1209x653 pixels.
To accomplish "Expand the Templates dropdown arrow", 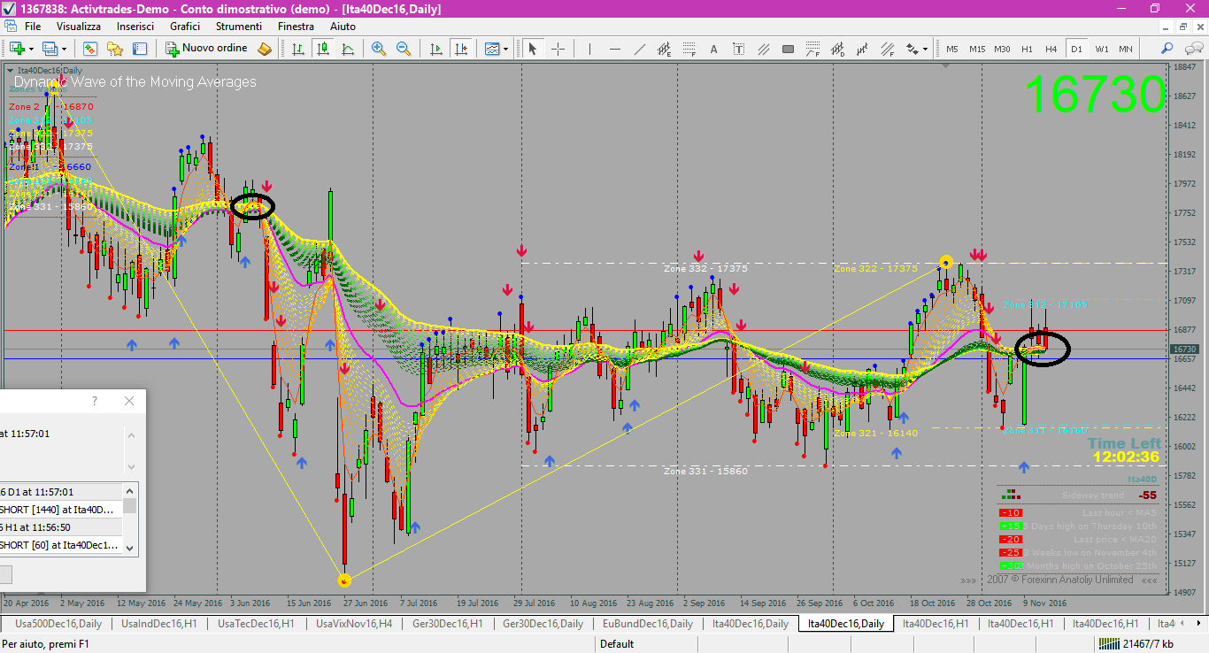I will pos(506,49).
